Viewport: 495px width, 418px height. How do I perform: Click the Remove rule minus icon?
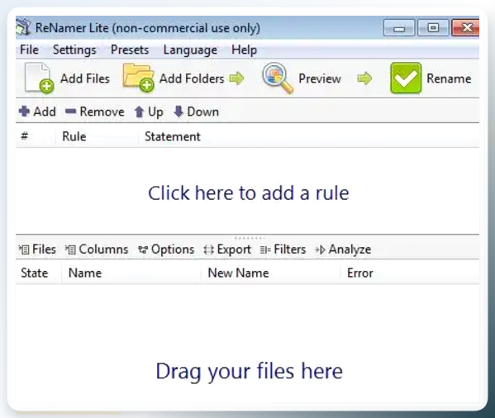(70, 111)
